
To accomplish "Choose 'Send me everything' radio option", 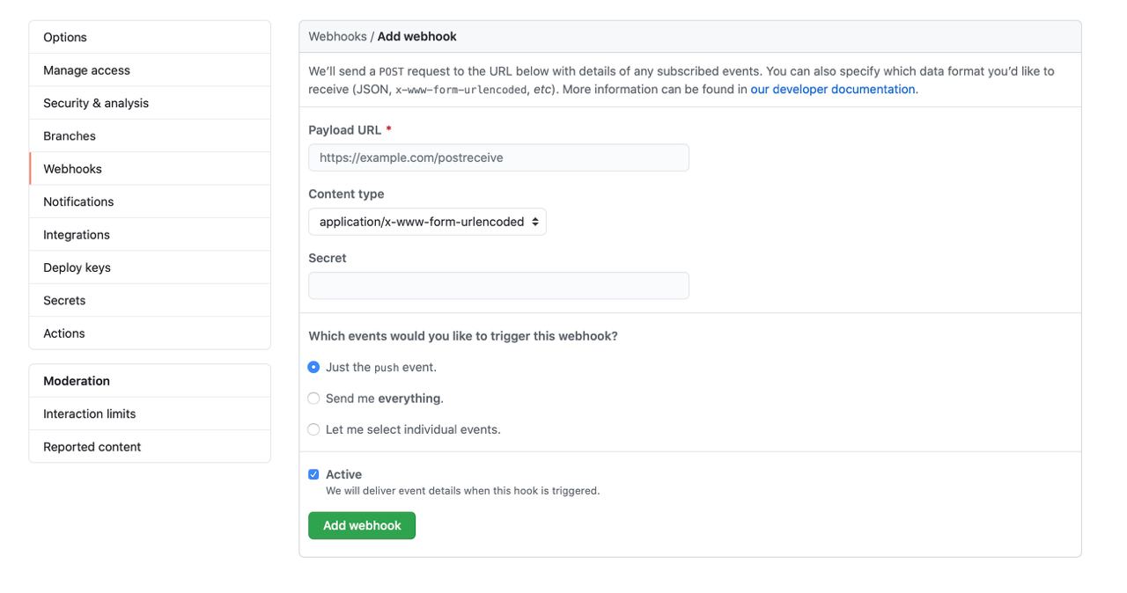I will pyautogui.click(x=313, y=399).
